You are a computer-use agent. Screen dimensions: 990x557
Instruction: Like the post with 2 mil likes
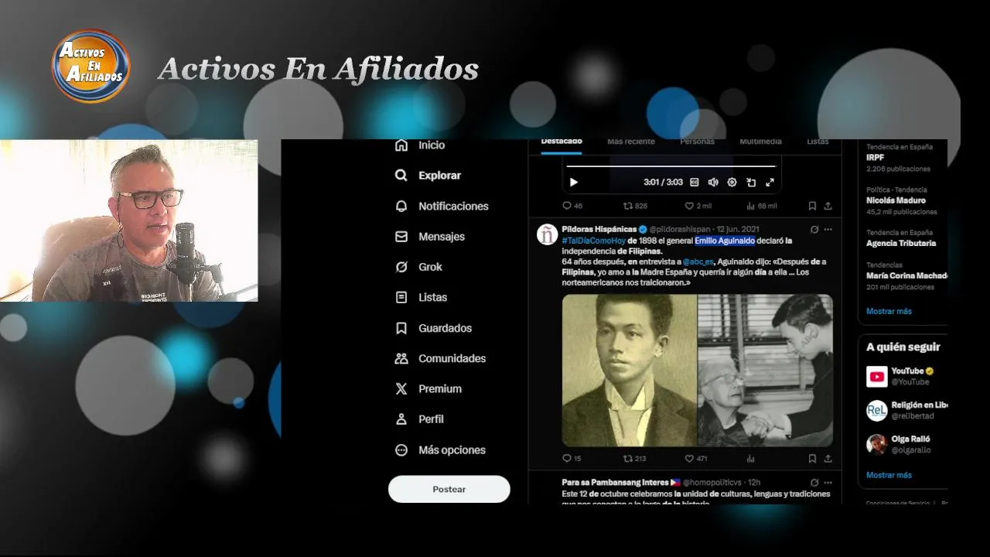click(x=698, y=207)
